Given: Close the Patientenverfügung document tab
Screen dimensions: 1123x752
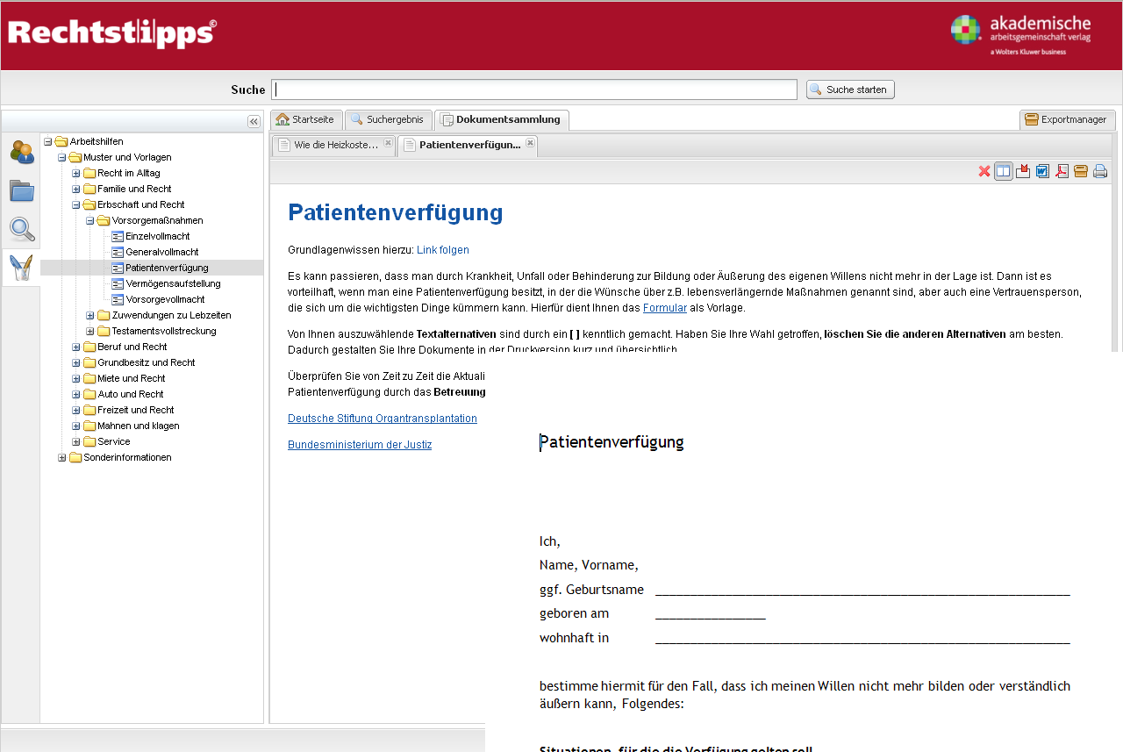Looking at the screenshot, I should click(530, 143).
